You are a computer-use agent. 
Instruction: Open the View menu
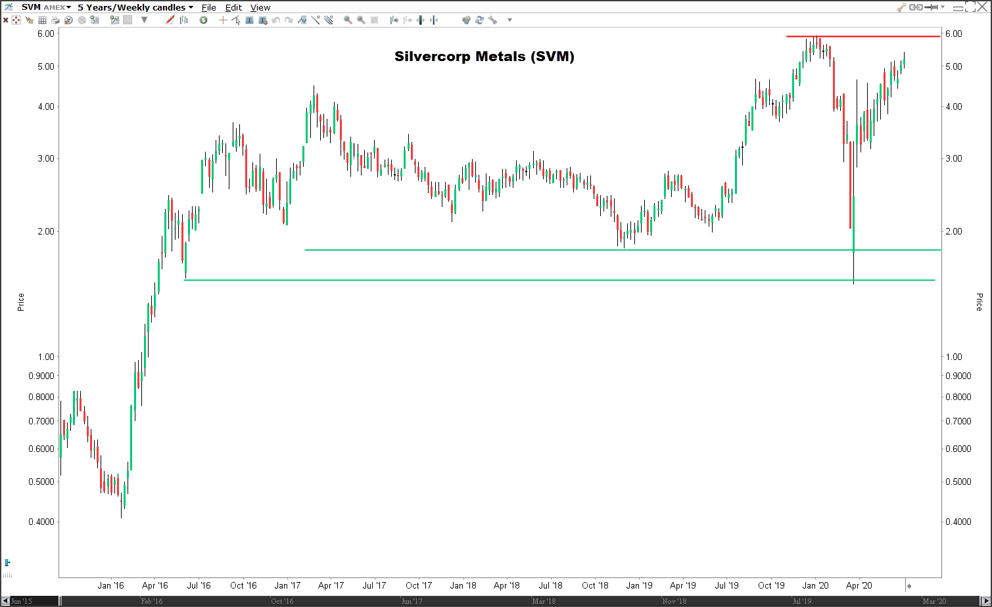[260, 7]
